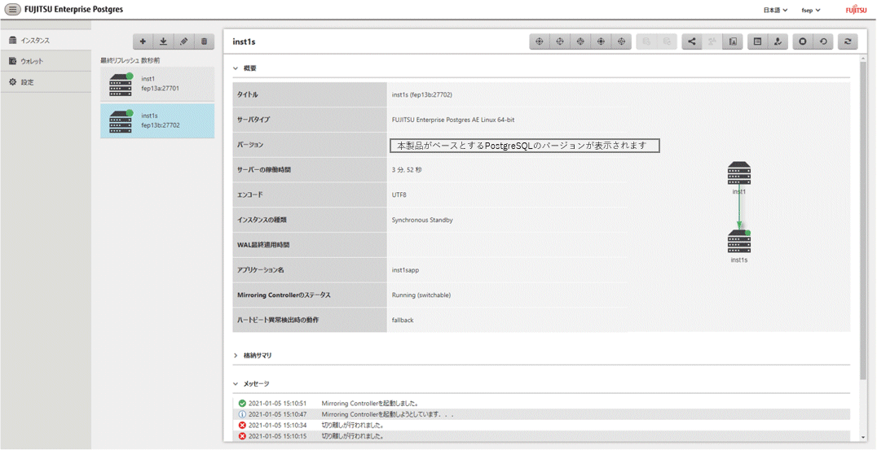Click the 最終リフレッシュ text above the list
Image resolution: width=877 pixels, height=450 pixels.
point(130,60)
